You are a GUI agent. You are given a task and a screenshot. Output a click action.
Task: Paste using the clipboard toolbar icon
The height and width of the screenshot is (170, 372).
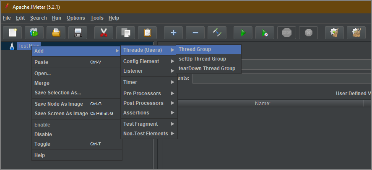tap(147, 33)
